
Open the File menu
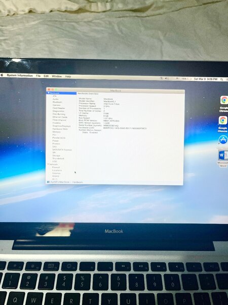click(38, 76)
